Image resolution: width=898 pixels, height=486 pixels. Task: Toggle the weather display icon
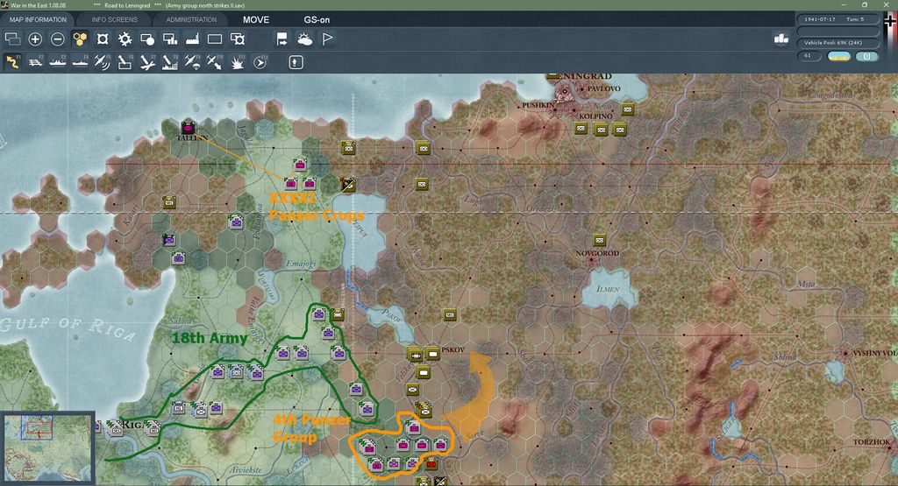tap(304, 39)
